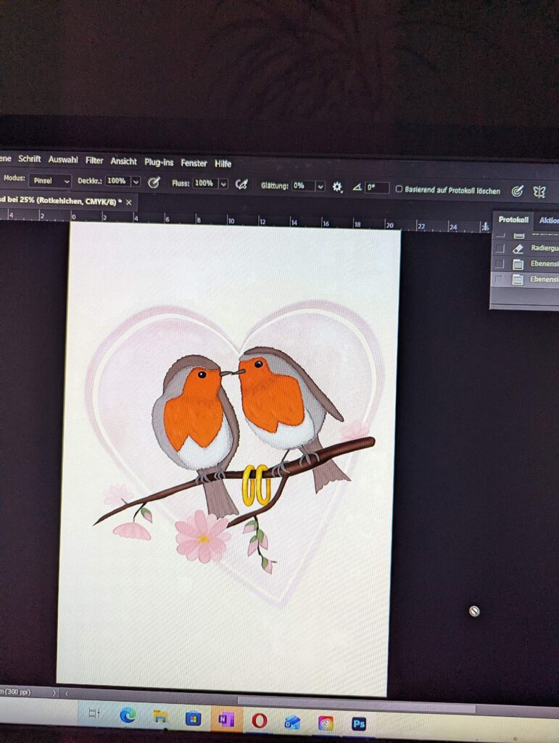Close the Rotkehlchen document tab

pyautogui.click(x=129, y=202)
